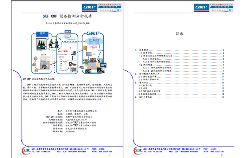Image resolution: width=246 pixels, height=158 pixels.
Task: Click the handheld data collector image
Action: point(71,64)
